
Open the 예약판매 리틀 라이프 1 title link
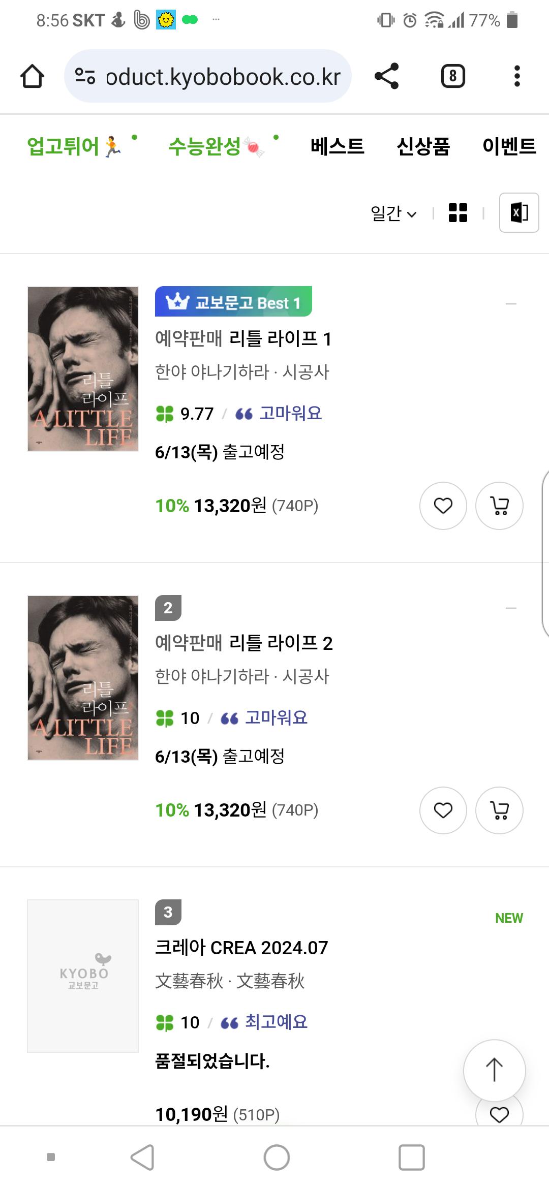pyautogui.click(x=243, y=338)
